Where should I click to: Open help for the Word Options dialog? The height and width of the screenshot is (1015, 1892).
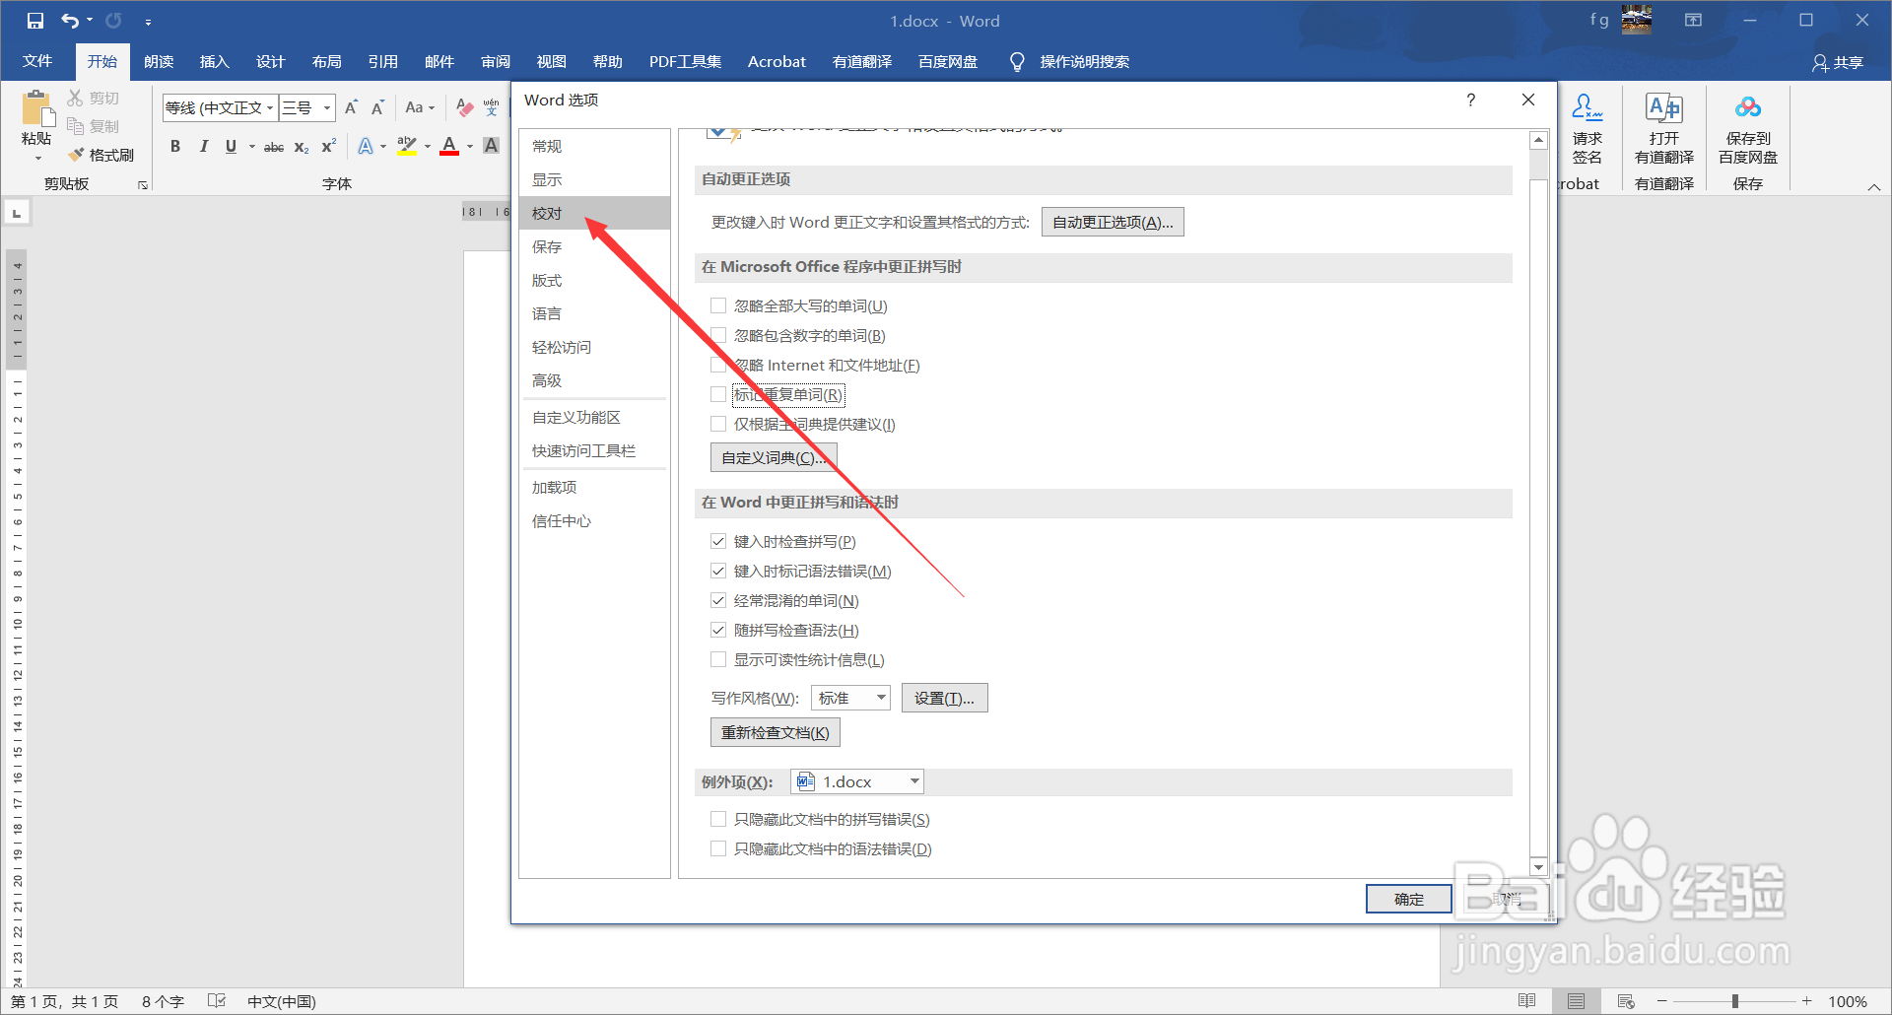pyautogui.click(x=1470, y=100)
